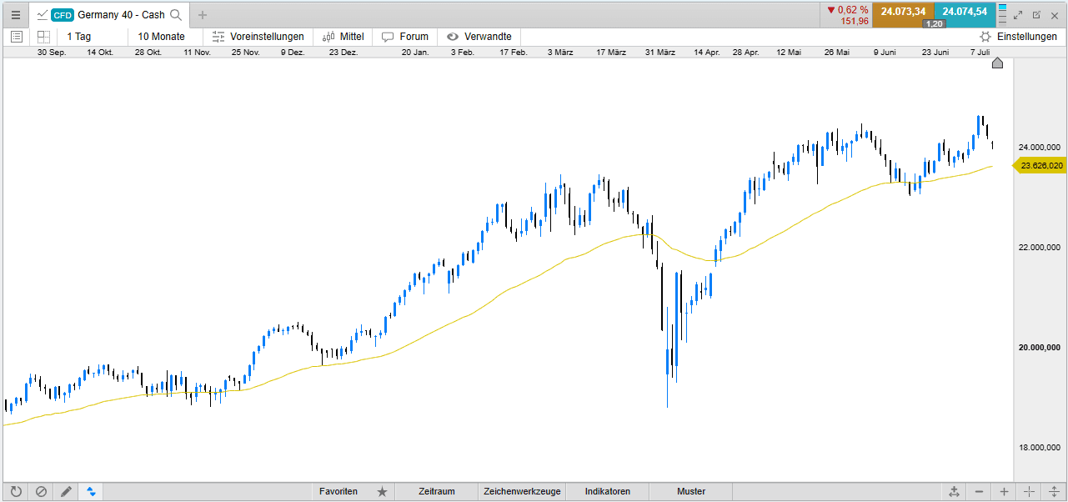
Task: Click the yellow 23.626,020 price label
Action: tap(1040, 165)
